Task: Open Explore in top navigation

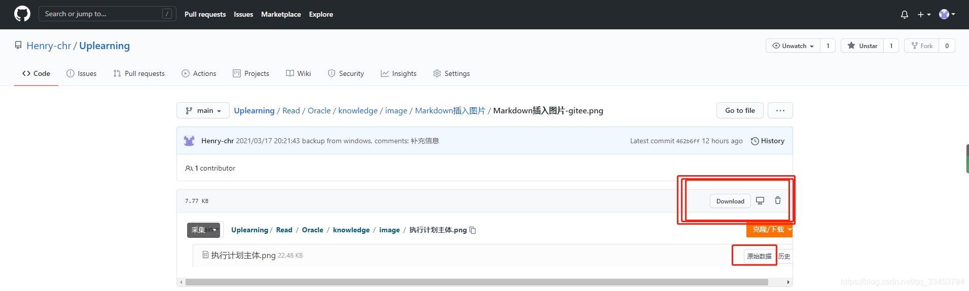Action: [321, 14]
